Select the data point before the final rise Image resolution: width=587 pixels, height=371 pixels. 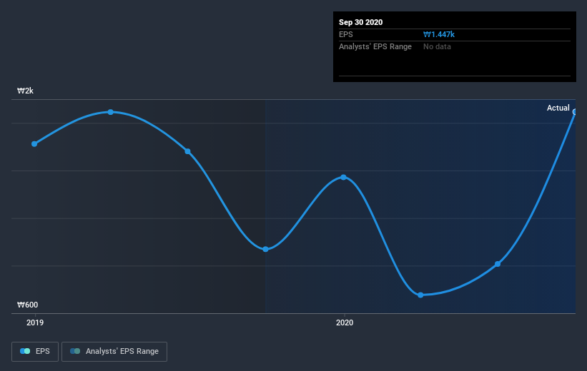[x=498, y=264]
